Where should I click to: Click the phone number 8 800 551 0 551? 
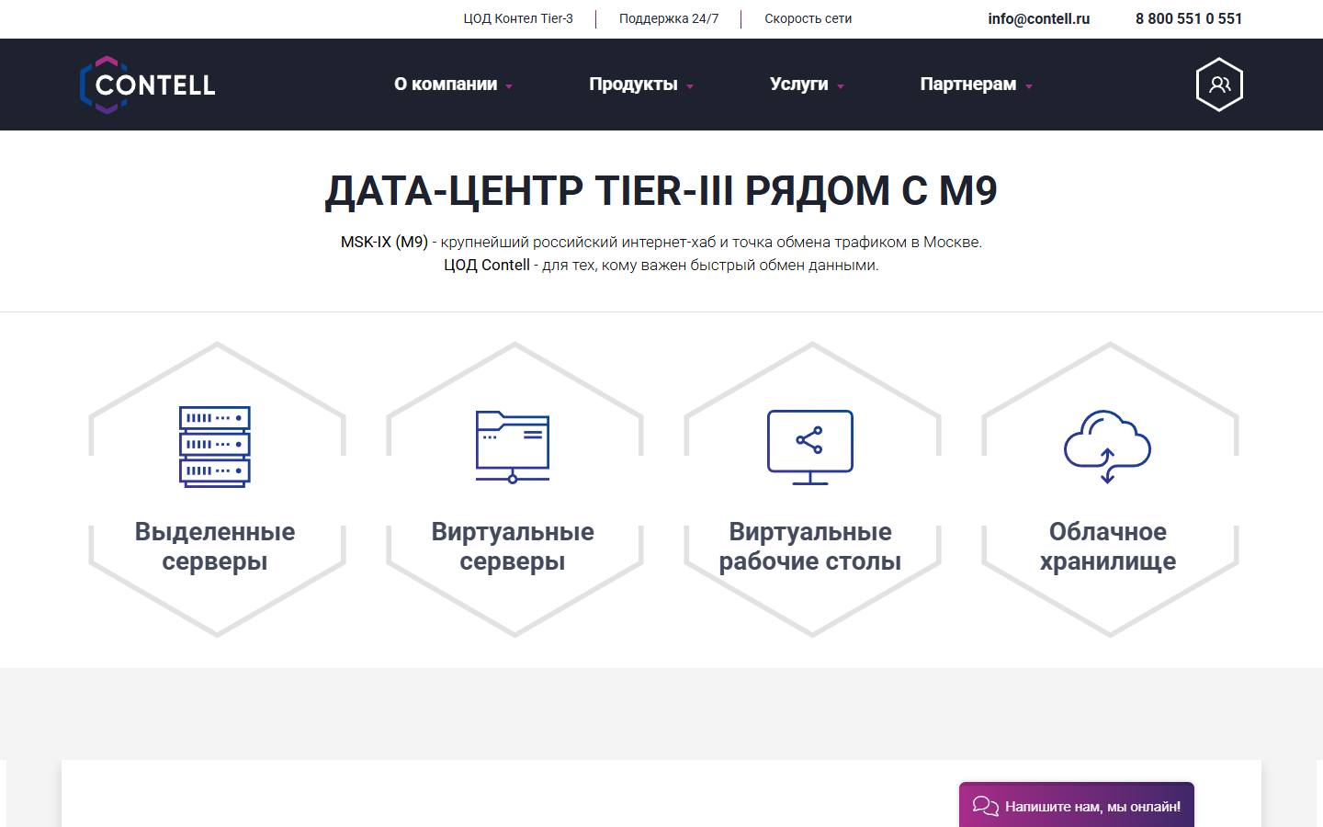click(1189, 18)
